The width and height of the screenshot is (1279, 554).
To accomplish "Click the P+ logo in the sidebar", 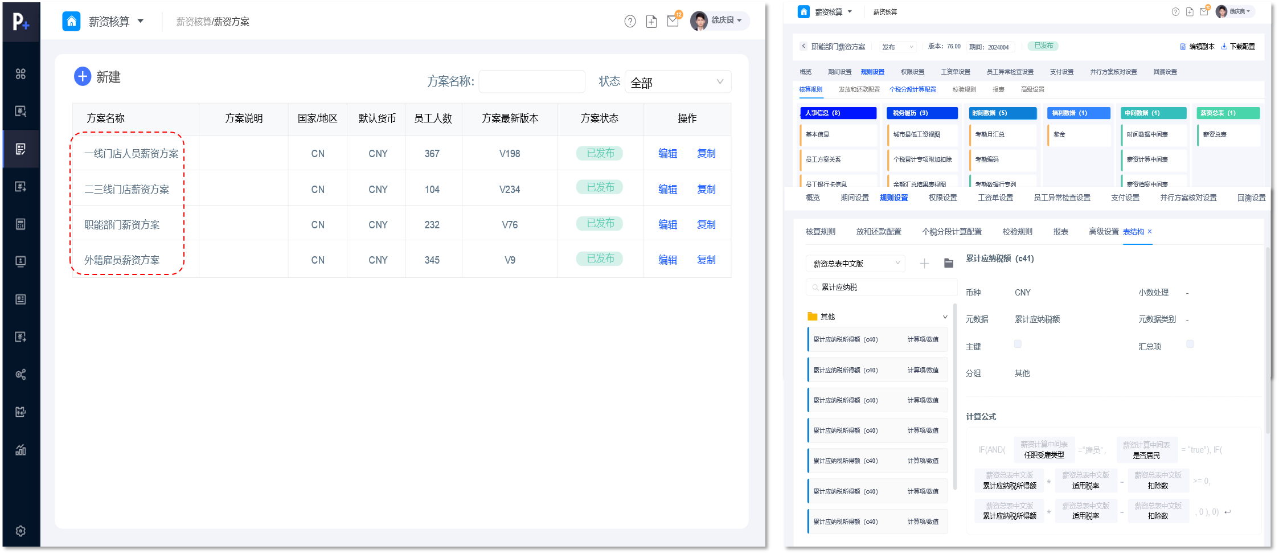I will (21, 22).
